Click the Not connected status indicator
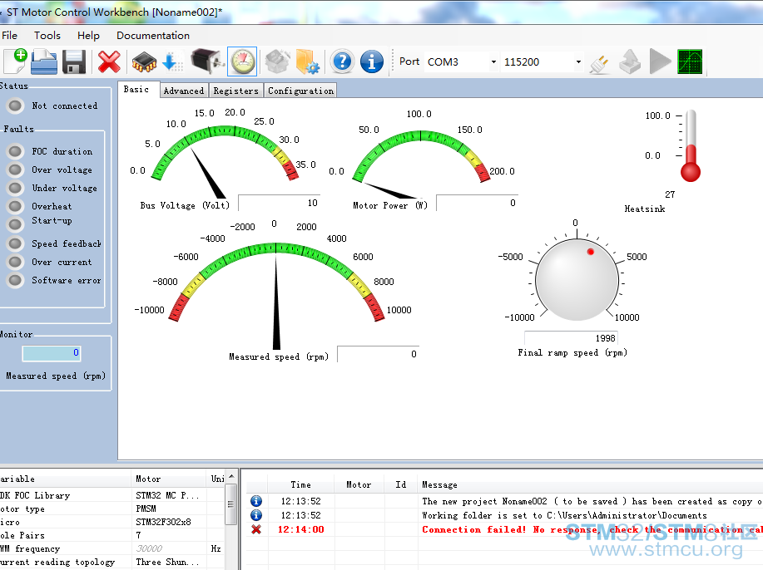 pos(15,106)
